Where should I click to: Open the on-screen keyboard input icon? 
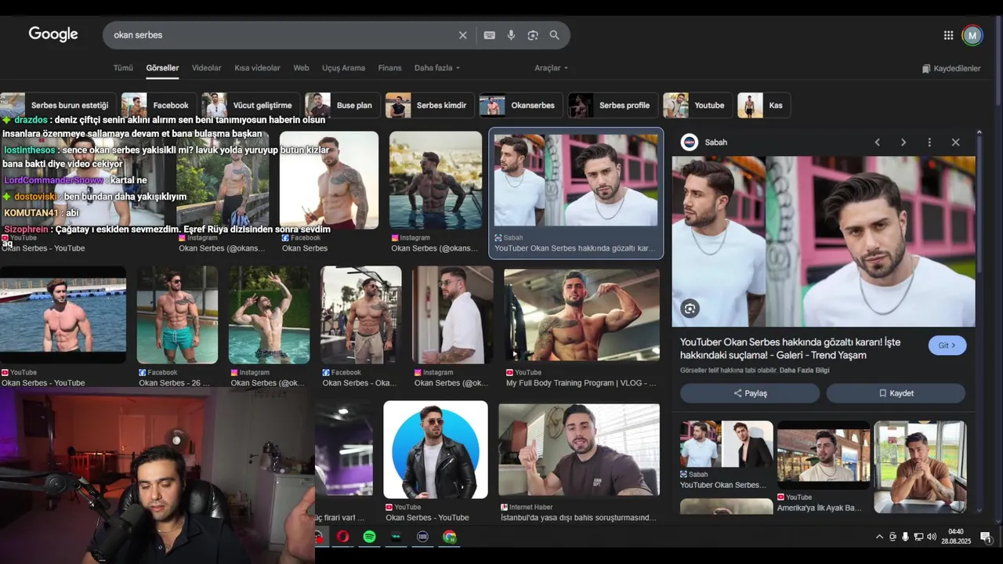(489, 35)
